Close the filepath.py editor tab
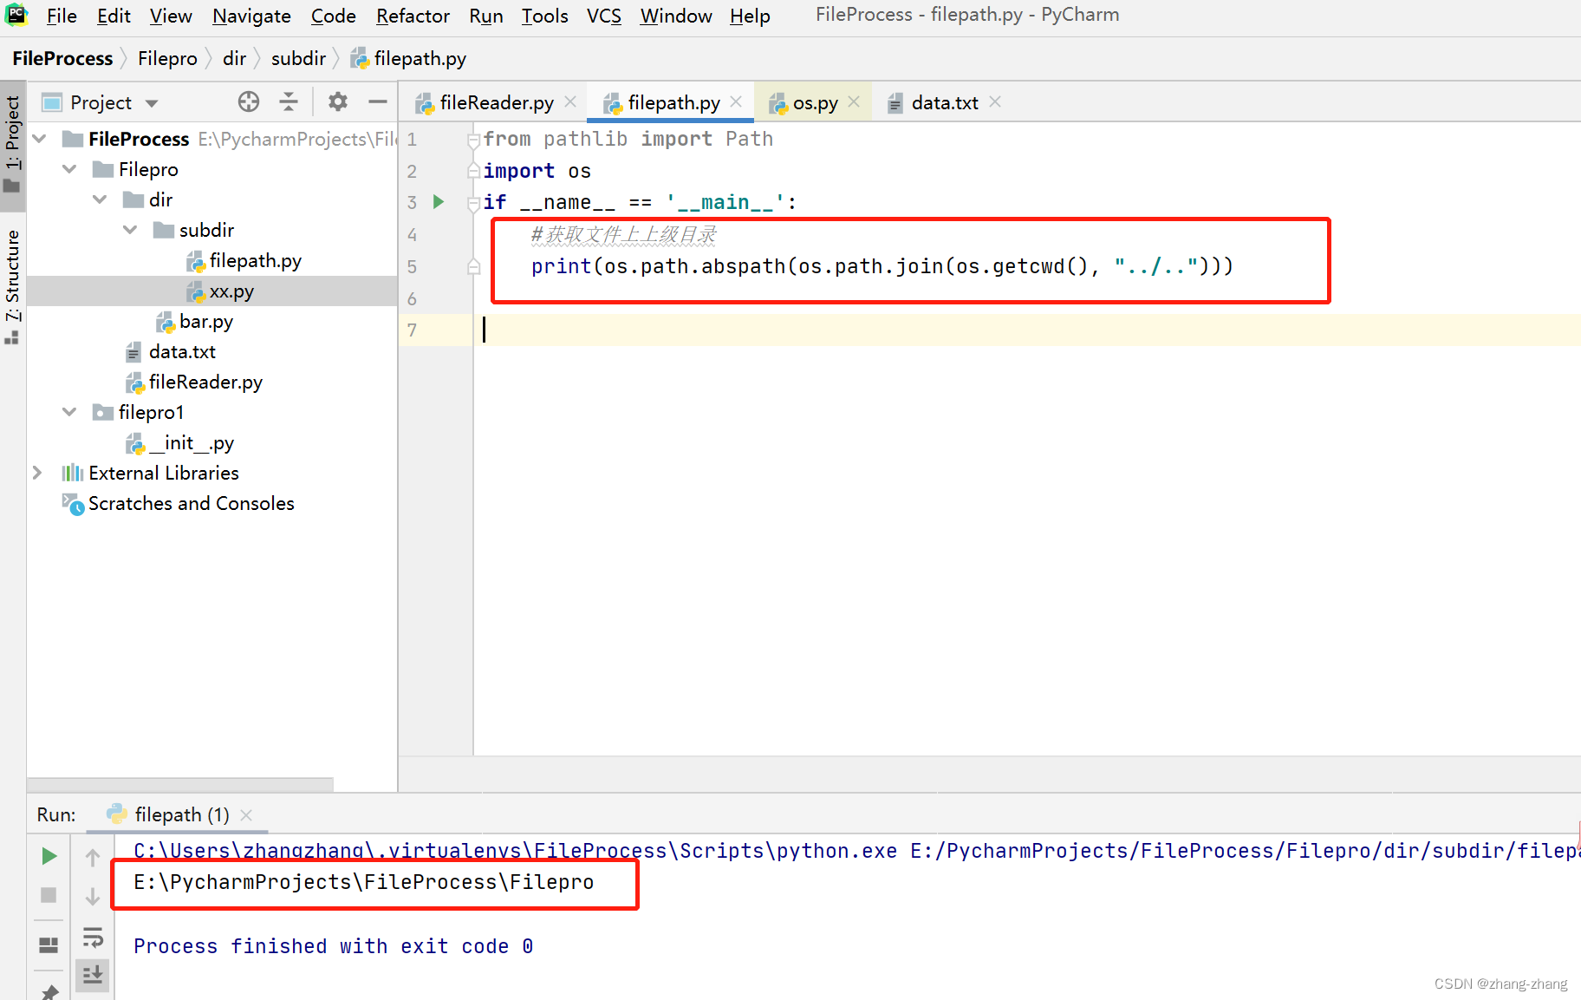Image resolution: width=1581 pixels, height=1000 pixels. (736, 101)
